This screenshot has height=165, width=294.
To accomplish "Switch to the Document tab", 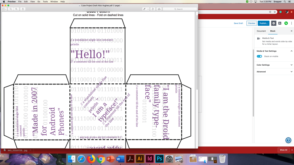I will [x=261, y=31].
